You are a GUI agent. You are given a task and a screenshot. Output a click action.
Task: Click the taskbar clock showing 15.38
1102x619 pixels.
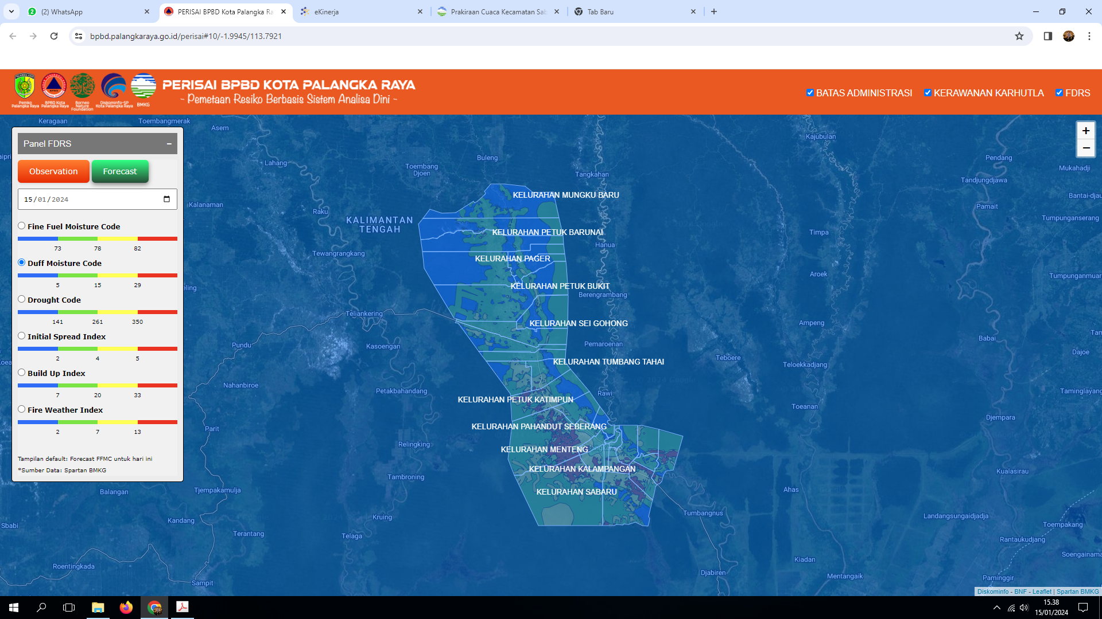coord(1051,602)
